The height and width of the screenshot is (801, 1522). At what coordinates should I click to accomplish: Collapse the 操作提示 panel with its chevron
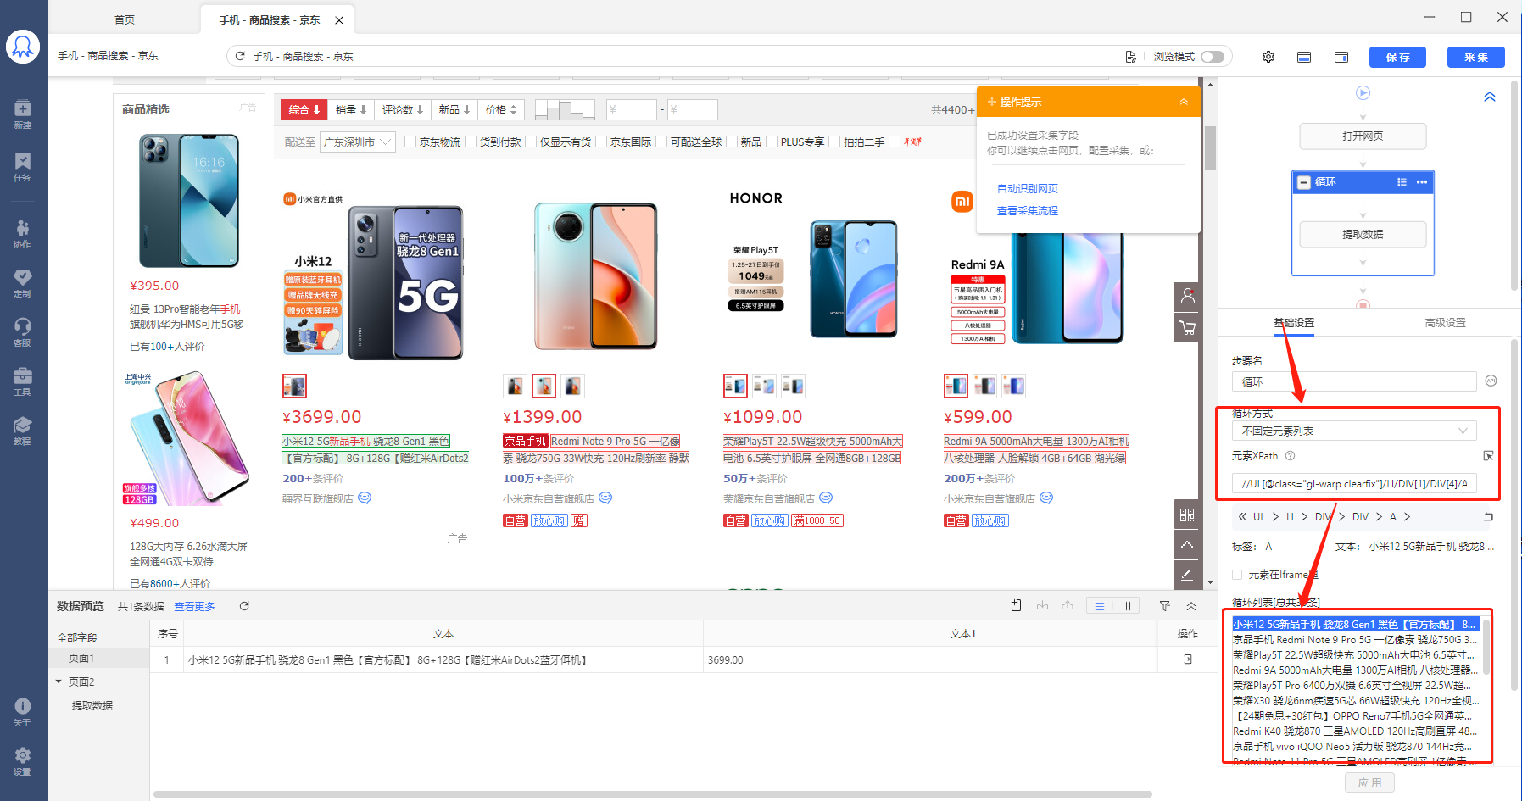click(x=1184, y=102)
